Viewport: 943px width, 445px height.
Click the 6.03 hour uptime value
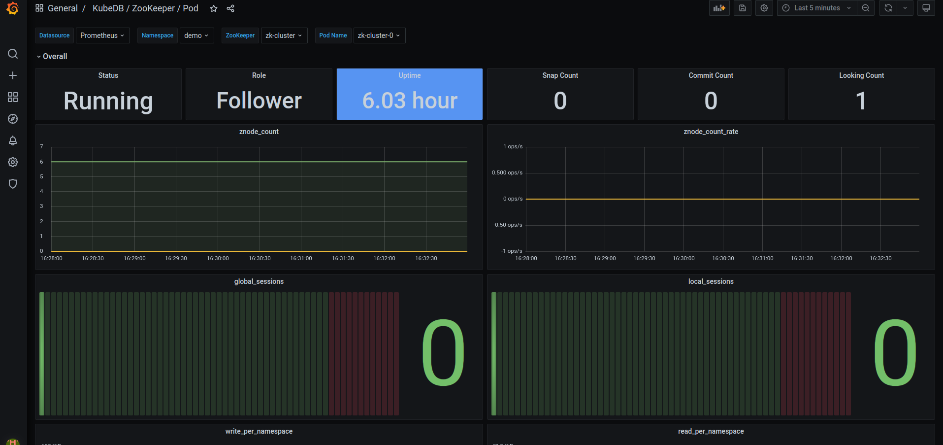coord(410,101)
